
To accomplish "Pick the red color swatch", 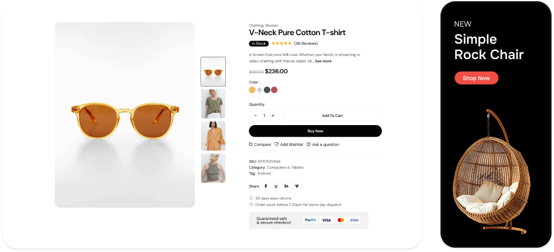I will pyautogui.click(x=275, y=89).
